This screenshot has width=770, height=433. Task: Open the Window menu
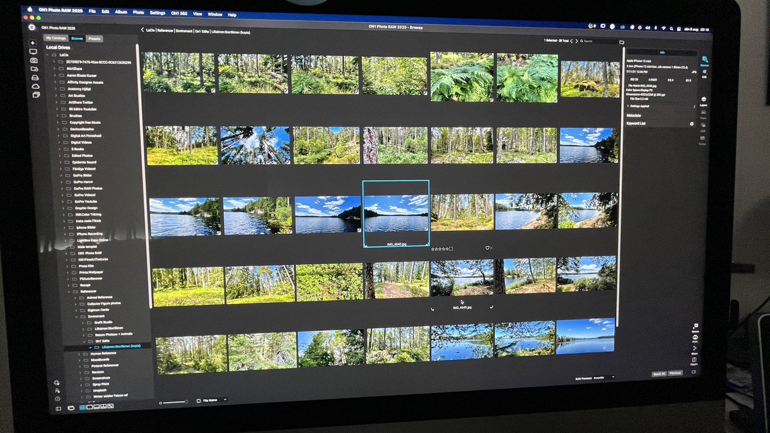[x=215, y=14]
